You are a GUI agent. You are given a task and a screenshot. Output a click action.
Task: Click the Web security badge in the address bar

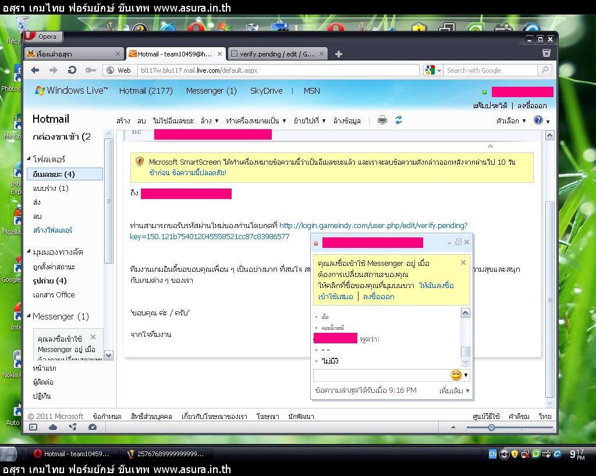click(x=119, y=70)
